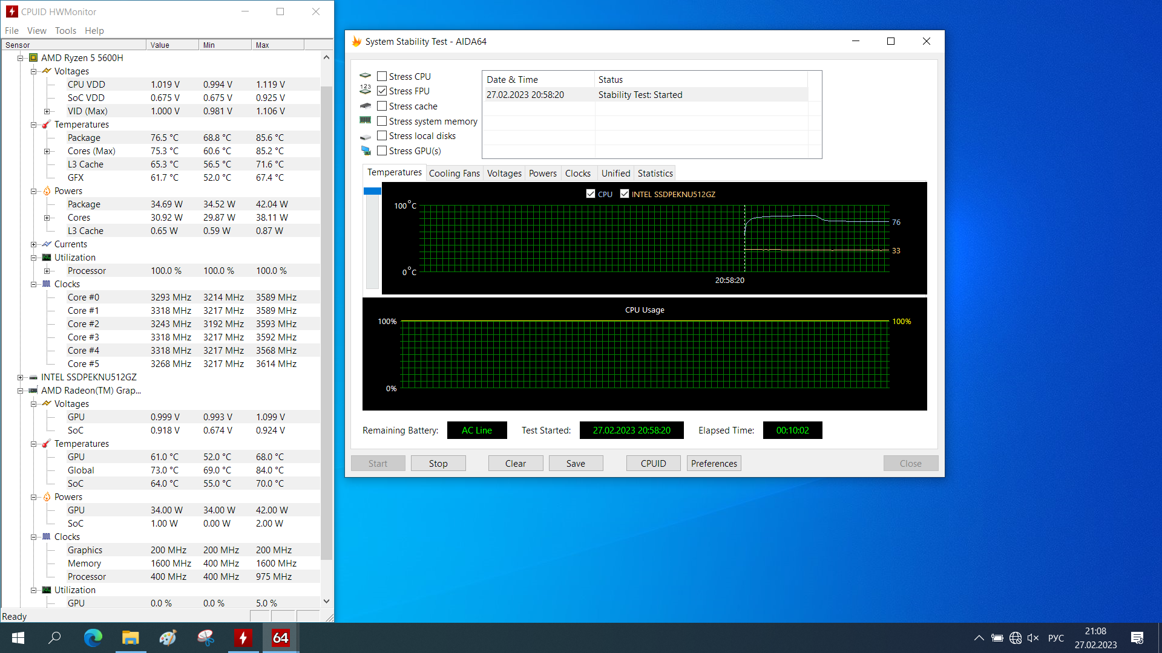Expand the Currents tree node
Image resolution: width=1162 pixels, height=653 pixels.
coord(34,244)
